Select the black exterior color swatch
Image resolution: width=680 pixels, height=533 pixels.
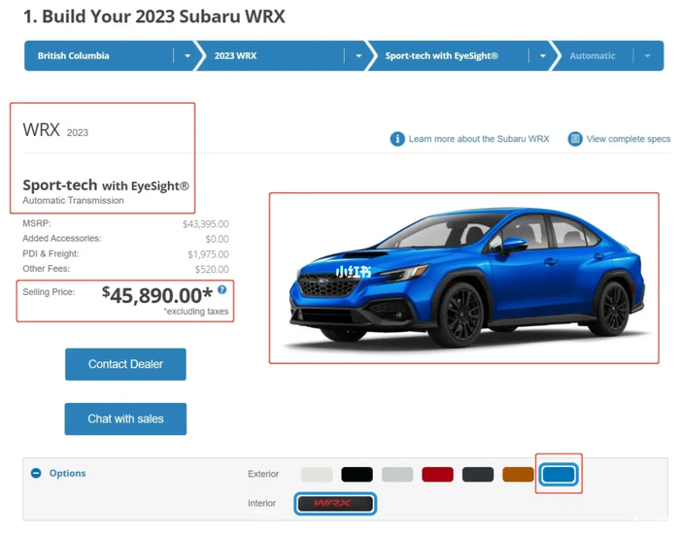pos(357,475)
